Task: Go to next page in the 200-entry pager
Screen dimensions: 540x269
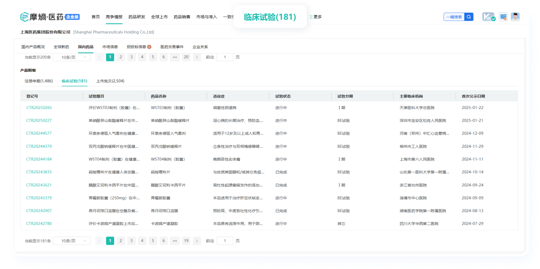Action: coord(197,57)
